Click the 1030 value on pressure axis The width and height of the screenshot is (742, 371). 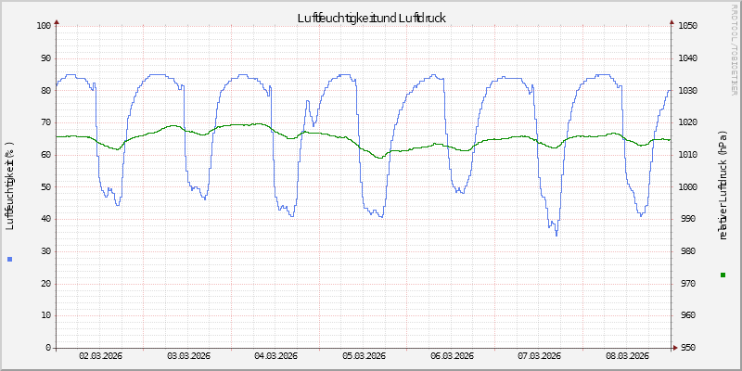click(687, 90)
